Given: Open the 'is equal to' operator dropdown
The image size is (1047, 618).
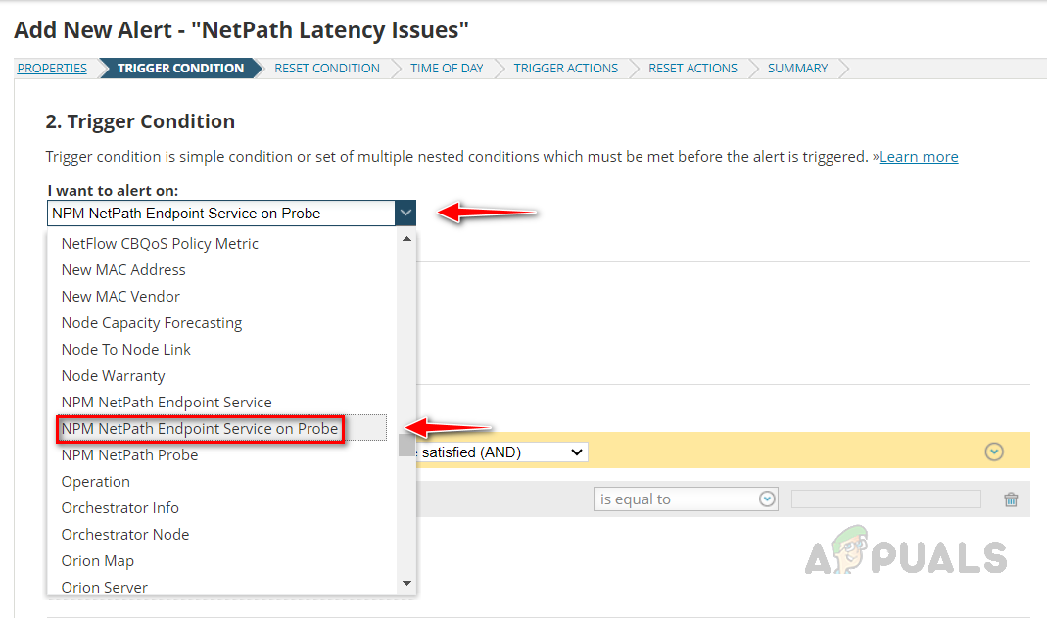Looking at the screenshot, I should point(686,499).
